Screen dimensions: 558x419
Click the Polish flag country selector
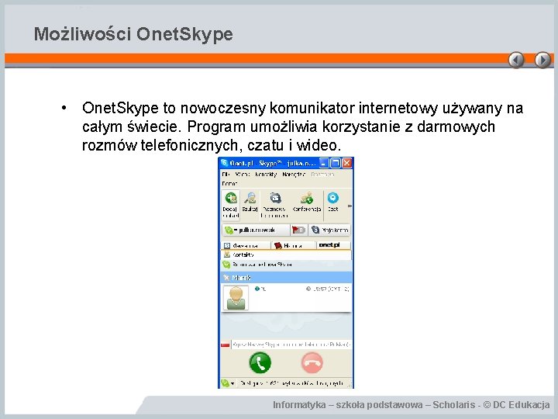[x=226, y=345]
